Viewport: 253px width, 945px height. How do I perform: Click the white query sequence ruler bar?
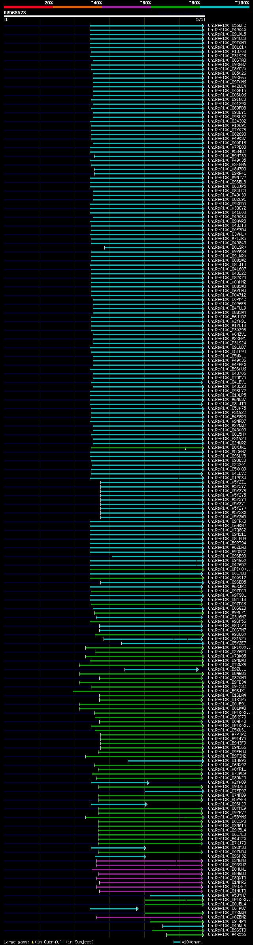click(104, 16)
